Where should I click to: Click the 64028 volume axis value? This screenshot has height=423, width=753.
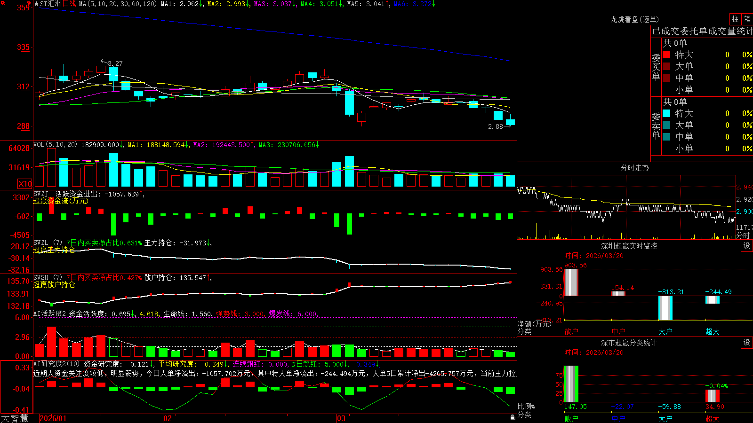pyautogui.click(x=19, y=149)
